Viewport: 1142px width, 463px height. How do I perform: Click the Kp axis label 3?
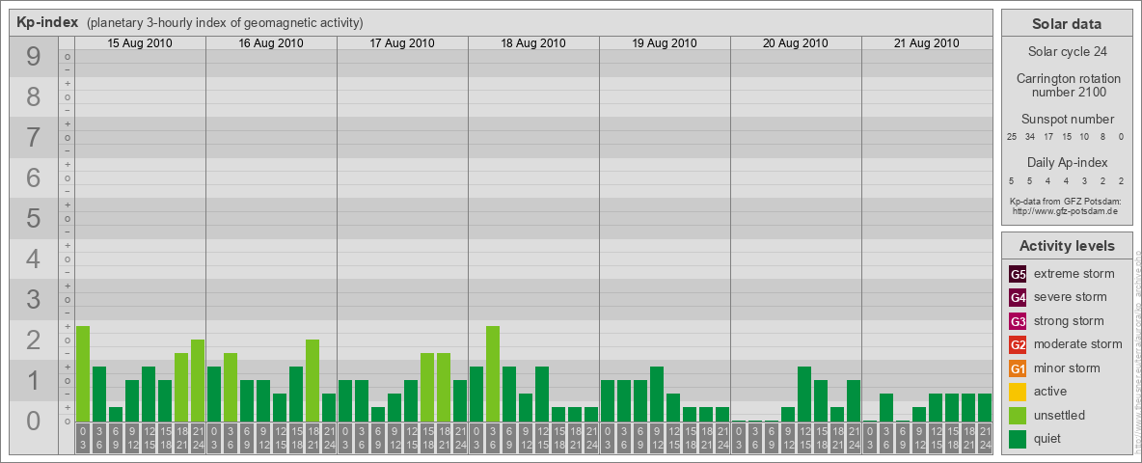pos(33,299)
